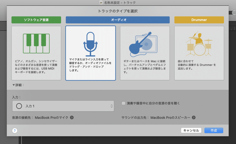The width and height of the screenshot is (236, 144).
Task: Click the キャンセル button
Action: click(191, 130)
